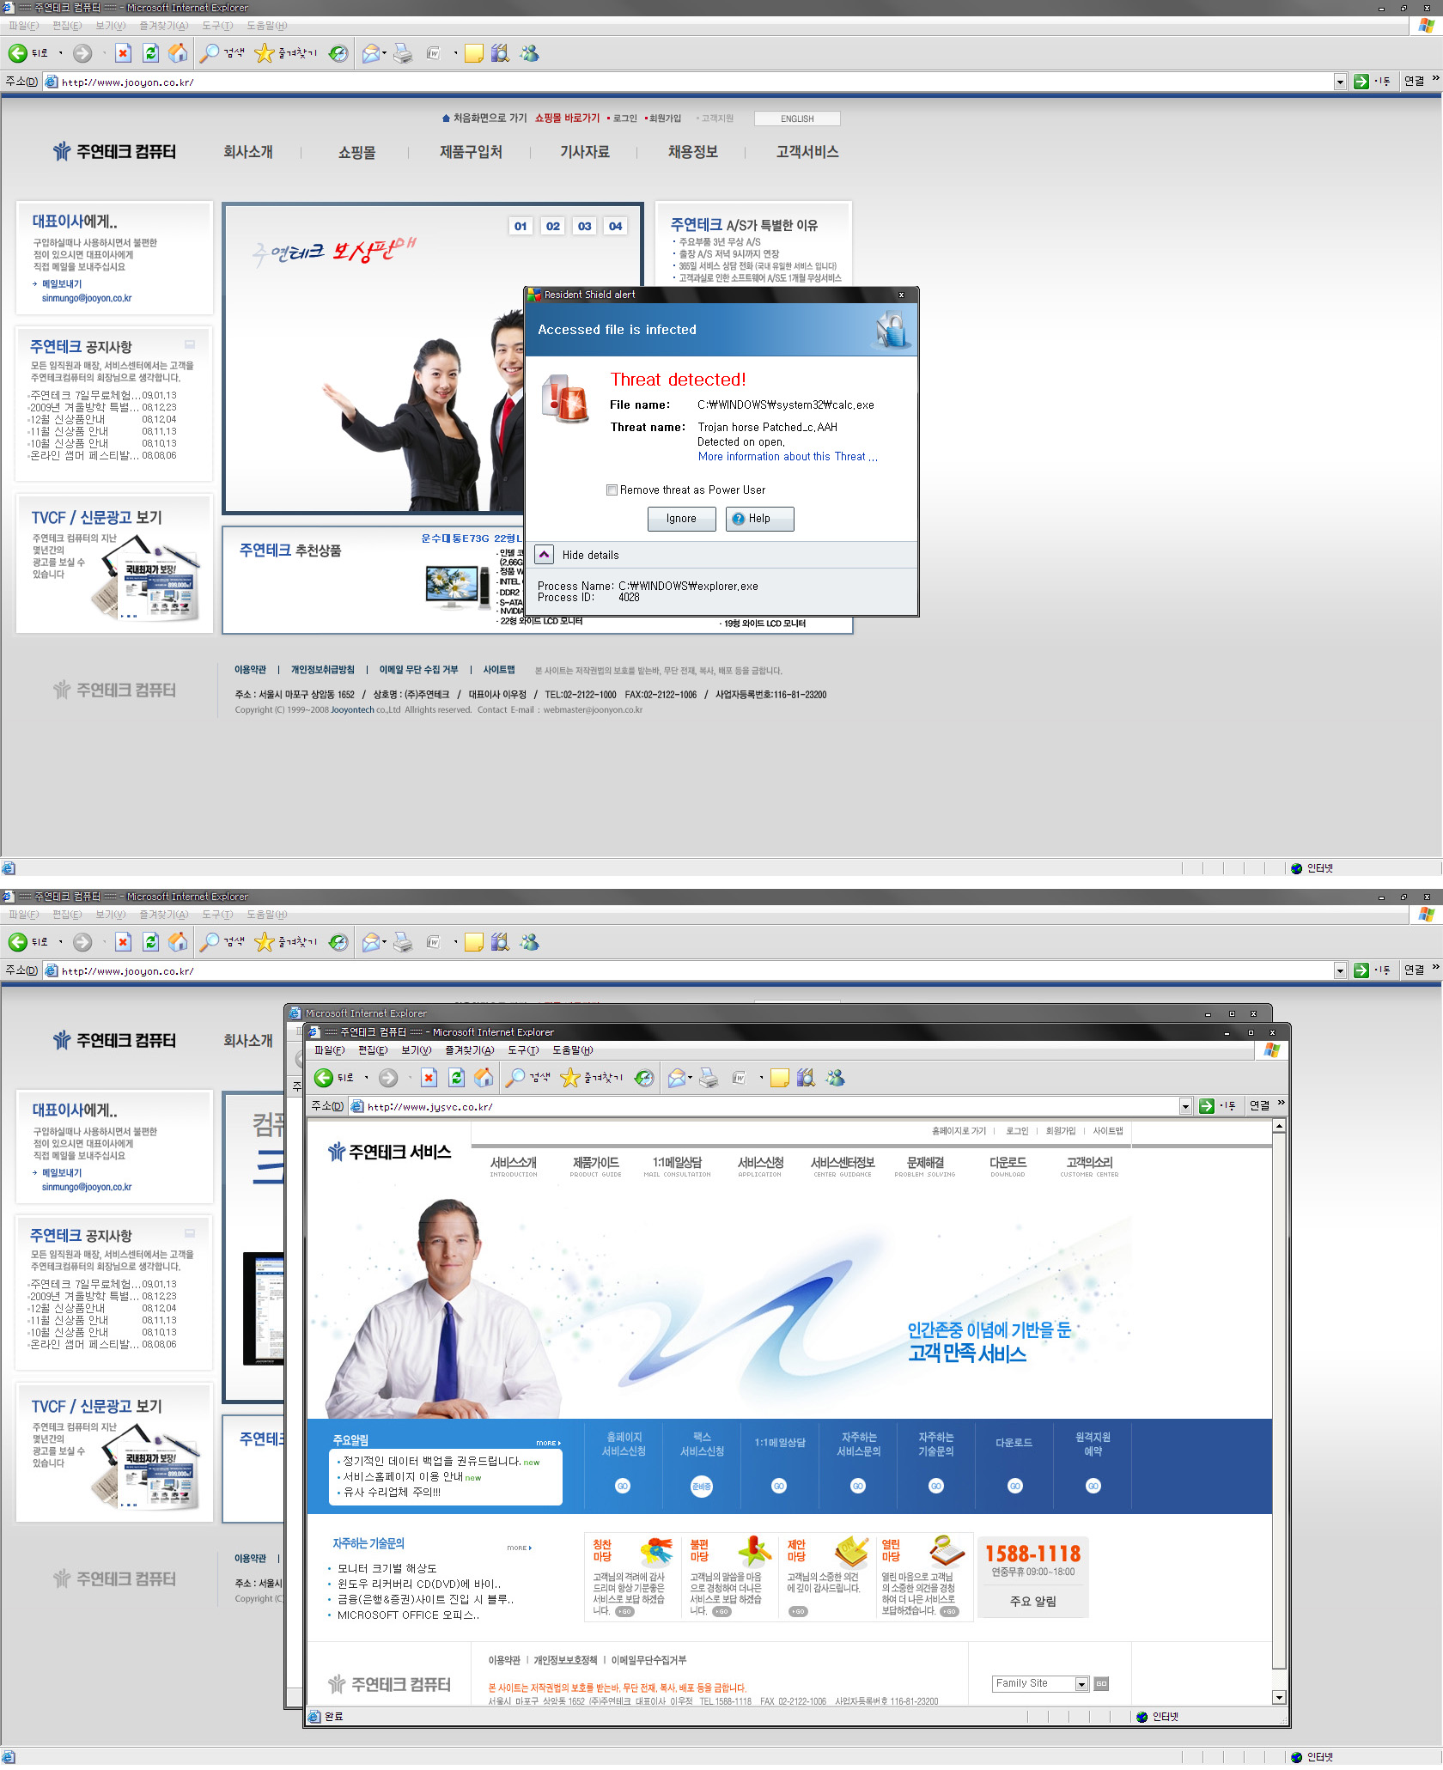The image size is (1443, 1770).
Task: Click Mail envelope icon in jysvc.co.kr popup toolbar
Action: coord(677,1078)
